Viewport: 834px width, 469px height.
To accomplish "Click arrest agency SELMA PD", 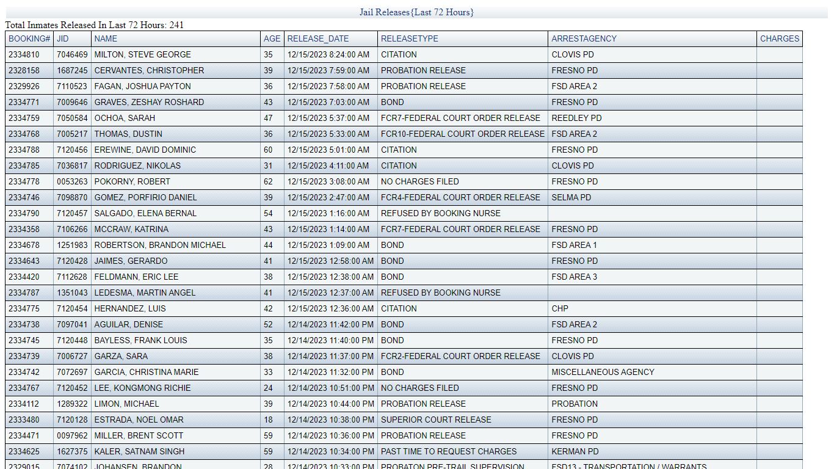I will click(571, 197).
